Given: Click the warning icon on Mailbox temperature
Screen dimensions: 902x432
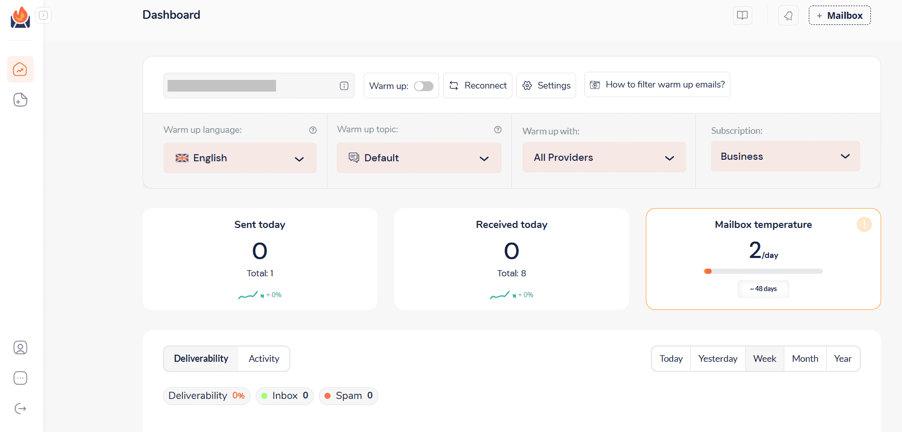Looking at the screenshot, I should pos(864,224).
